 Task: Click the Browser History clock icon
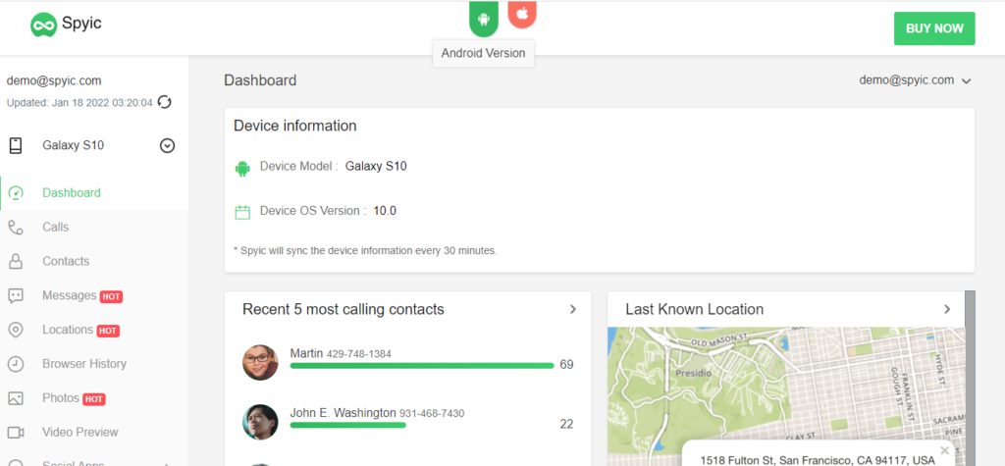[16, 364]
